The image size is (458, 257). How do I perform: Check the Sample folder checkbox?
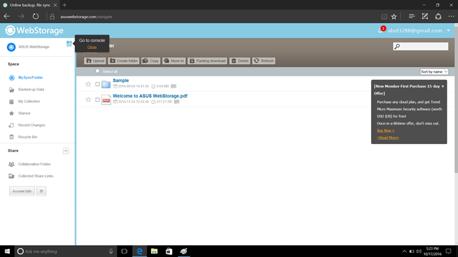click(97, 84)
